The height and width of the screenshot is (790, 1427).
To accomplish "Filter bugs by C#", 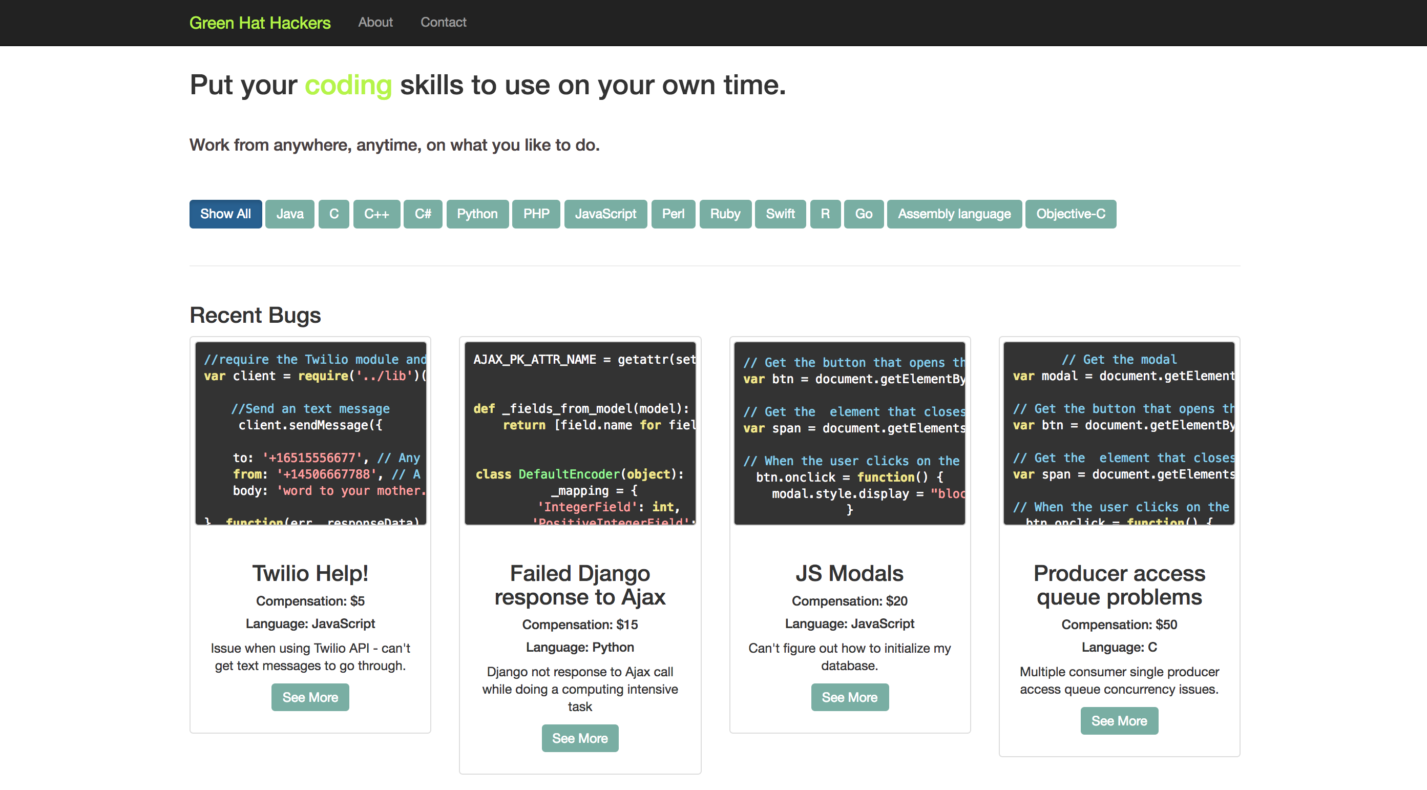I will pos(423,214).
